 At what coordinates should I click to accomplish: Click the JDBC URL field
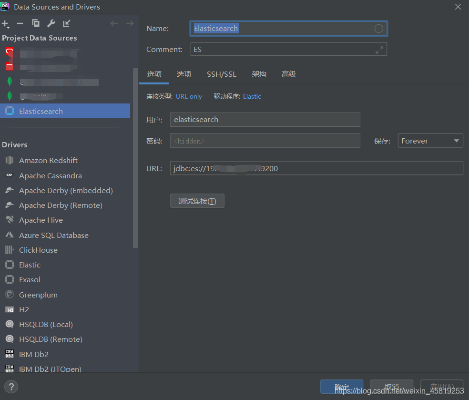click(316, 168)
